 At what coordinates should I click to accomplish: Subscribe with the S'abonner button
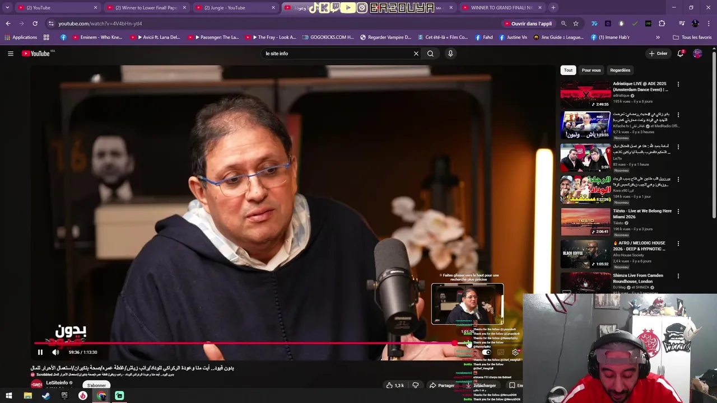click(96, 385)
